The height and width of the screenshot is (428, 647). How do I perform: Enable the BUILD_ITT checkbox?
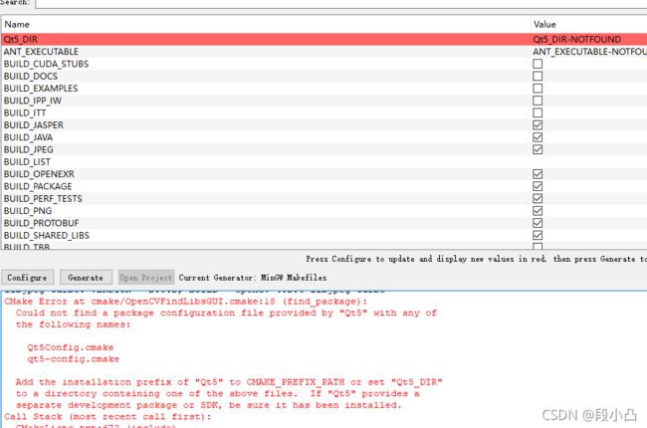538,112
